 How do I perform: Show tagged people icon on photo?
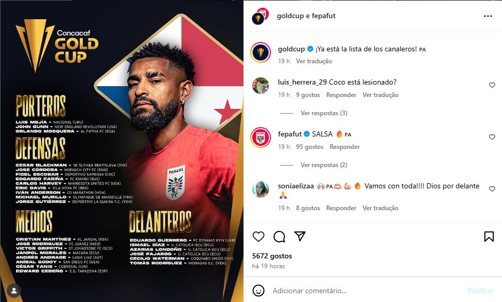pos(14,291)
